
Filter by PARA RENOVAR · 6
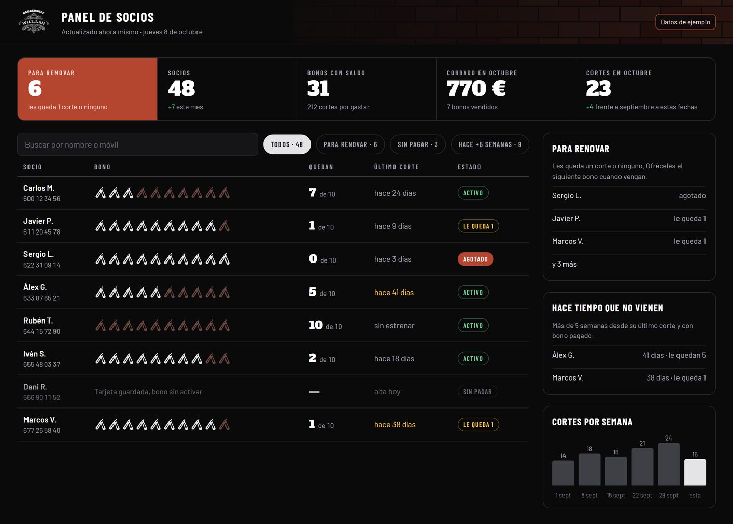tap(350, 144)
